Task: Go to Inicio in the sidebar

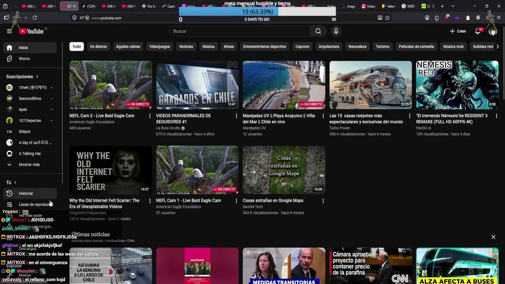Action: point(30,48)
